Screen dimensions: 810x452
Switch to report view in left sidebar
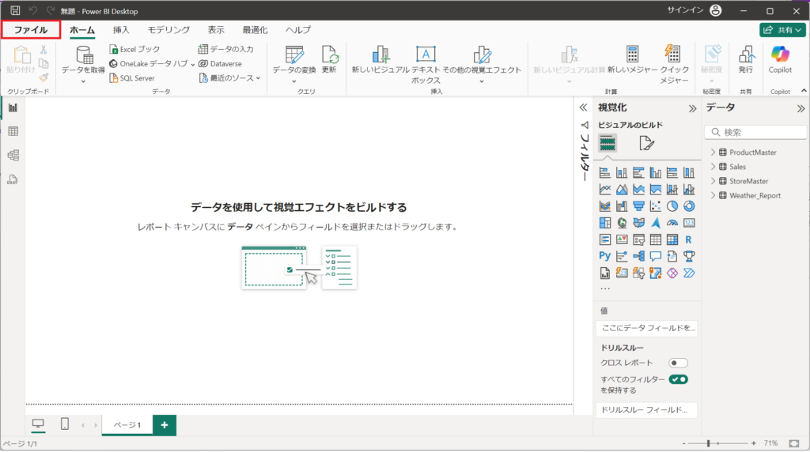point(13,107)
